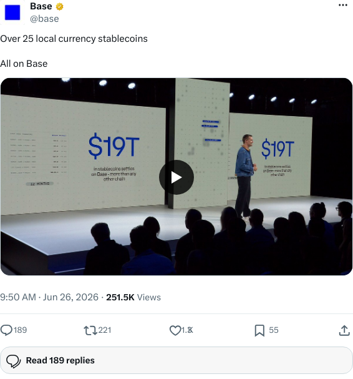Click the 55 bookmarks count
Image resolution: width=353 pixels, height=379 pixels.
[274, 330]
